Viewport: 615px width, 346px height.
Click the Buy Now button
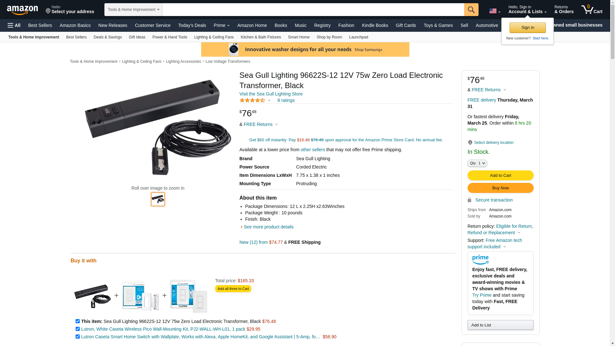(x=500, y=188)
